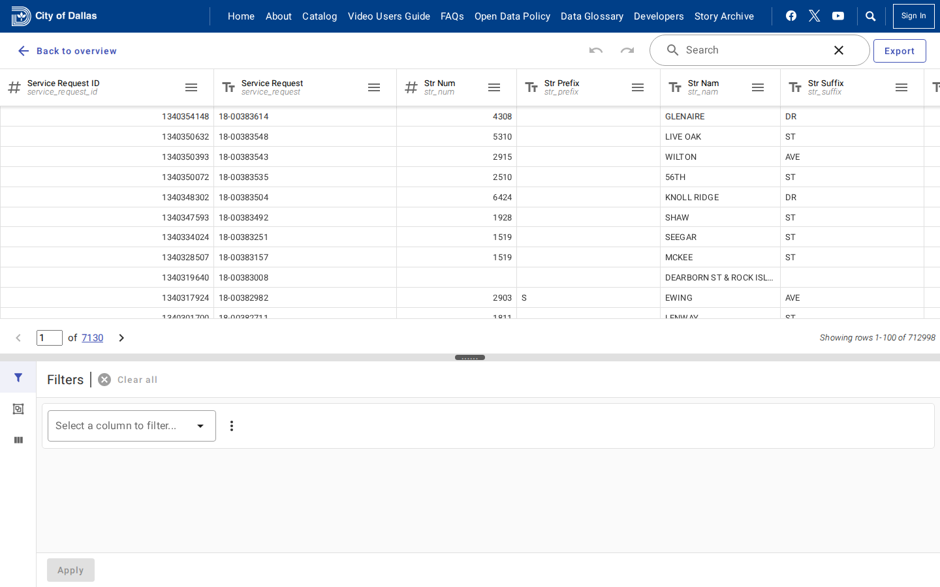Open the Str Nam column menu
The height and width of the screenshot is (587, 940).
pyautogui.click(x=758, y=87)
